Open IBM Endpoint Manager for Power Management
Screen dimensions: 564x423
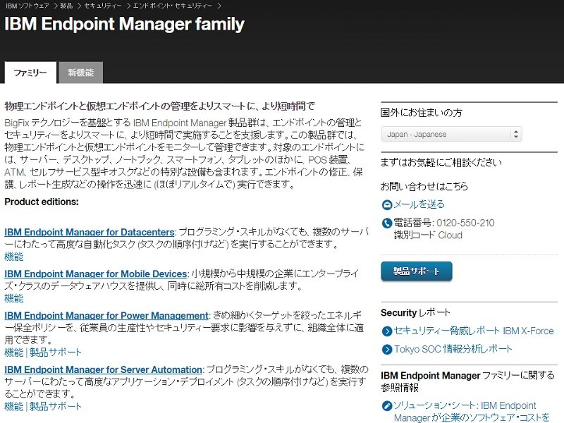[106, 315]
